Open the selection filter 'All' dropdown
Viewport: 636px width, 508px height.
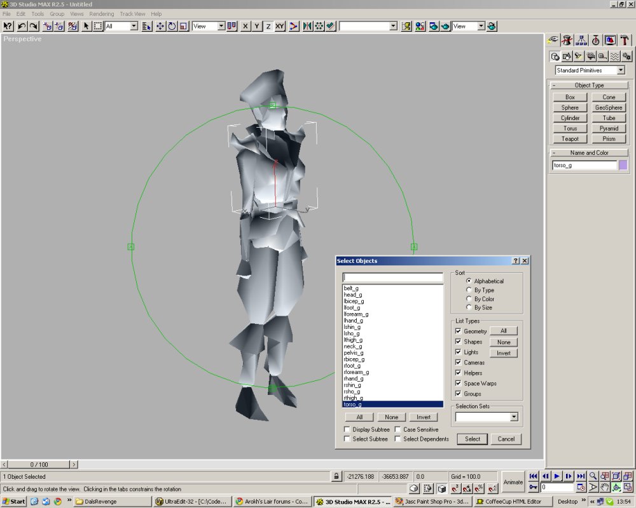(134, 26)
